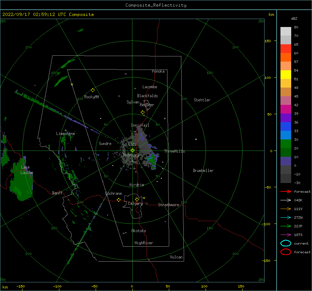
Task: Click the yellow diamond marker above Calgary
Action: 137,199
